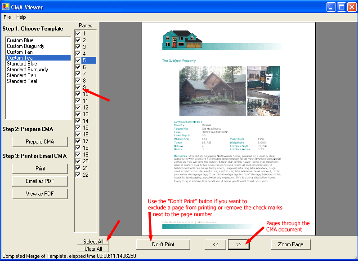Go to previous page with << button

[x=215, y=244]
